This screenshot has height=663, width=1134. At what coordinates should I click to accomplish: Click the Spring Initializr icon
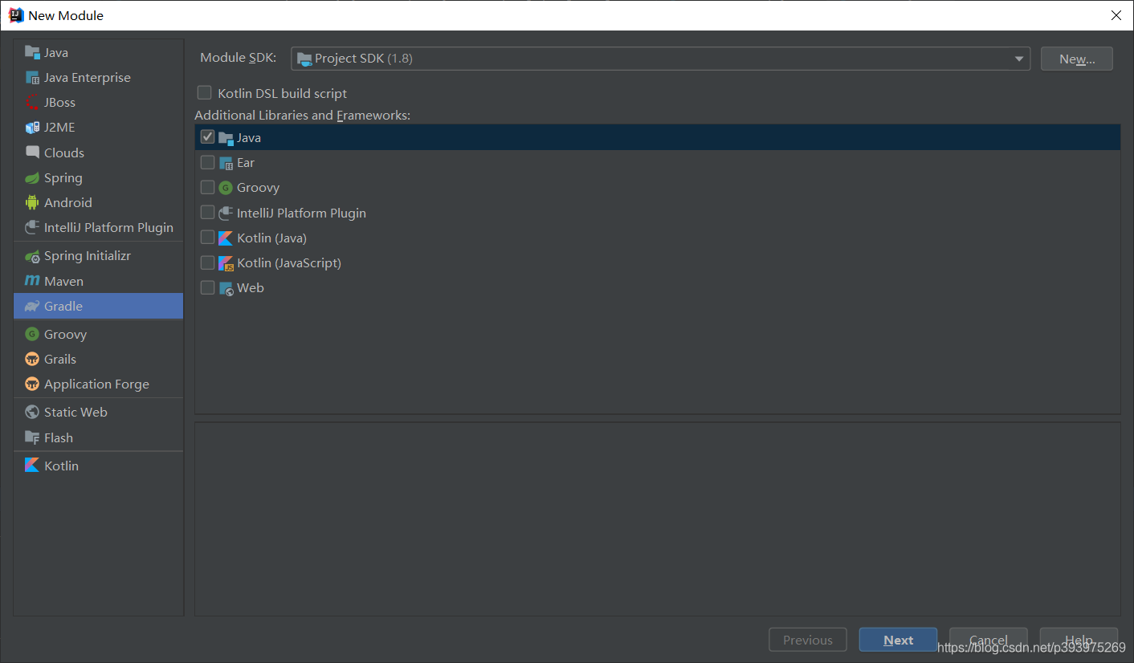click(x=32, y=256)
